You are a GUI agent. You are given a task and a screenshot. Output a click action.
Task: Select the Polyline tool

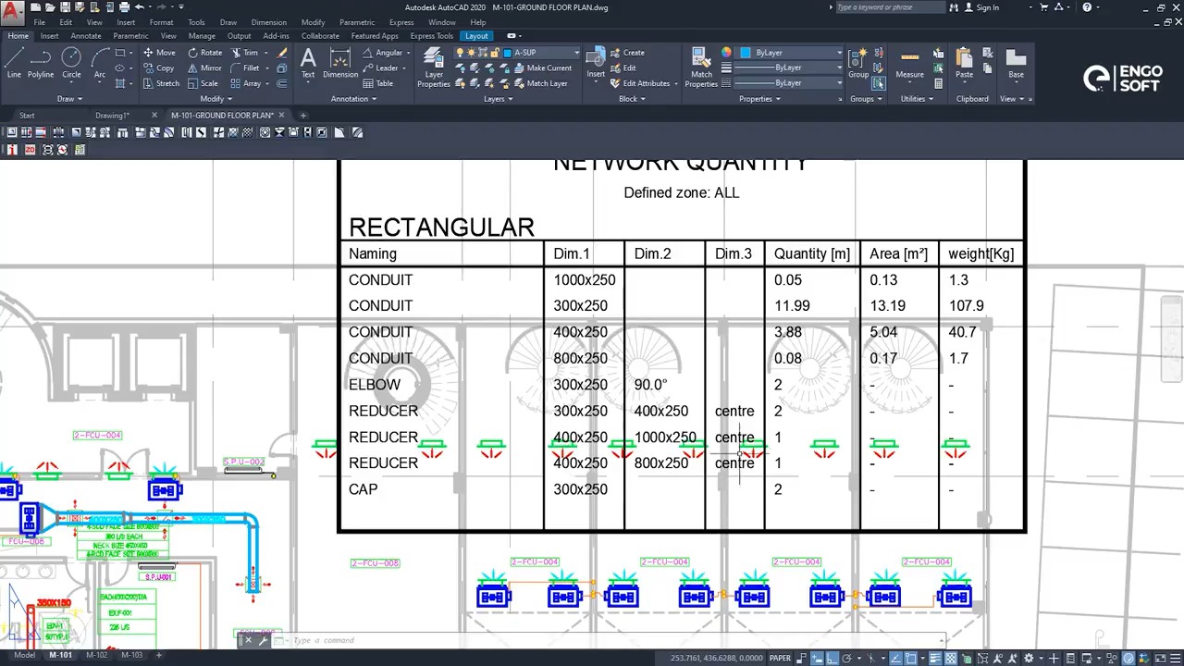pos(41,63)
